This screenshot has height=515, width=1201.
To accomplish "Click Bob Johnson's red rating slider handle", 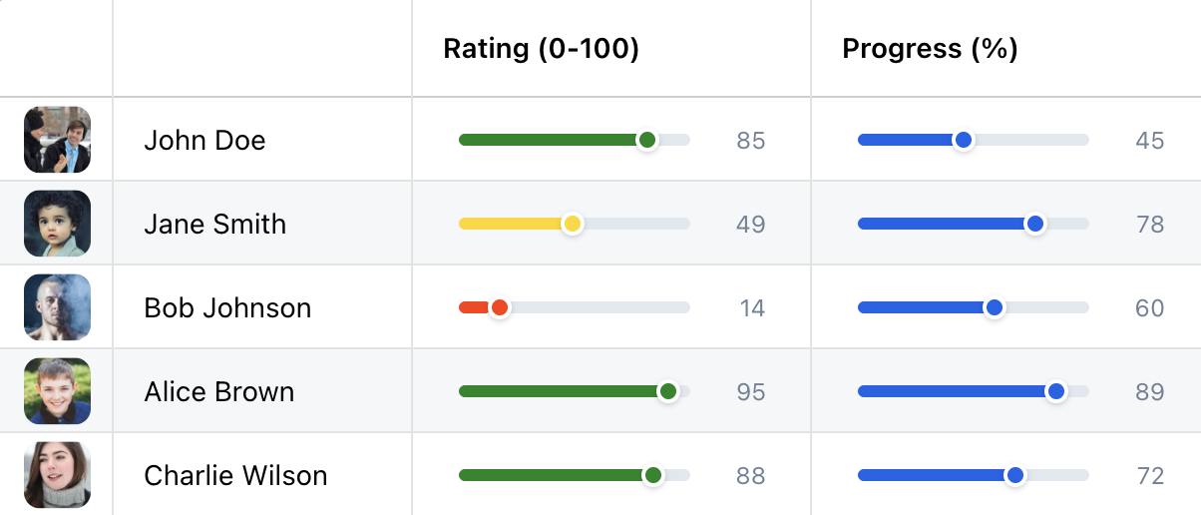I will tap(500, 307).
